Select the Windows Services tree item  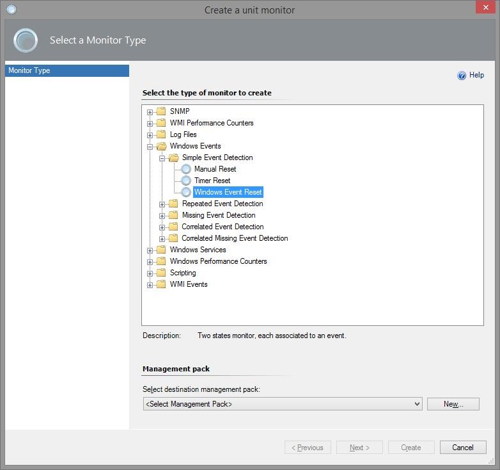pyautogui.click(x=198, y=250)
